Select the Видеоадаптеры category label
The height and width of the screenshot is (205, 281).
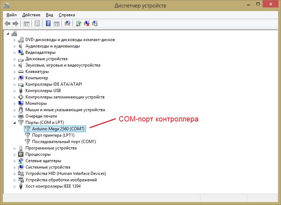40,52
